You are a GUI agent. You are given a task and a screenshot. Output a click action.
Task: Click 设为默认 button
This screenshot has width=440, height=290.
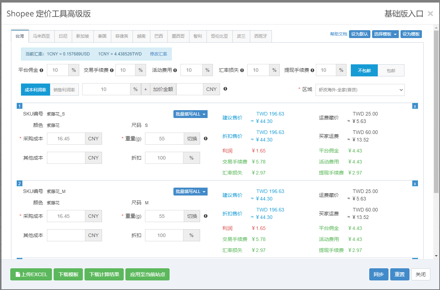[360, 34]
